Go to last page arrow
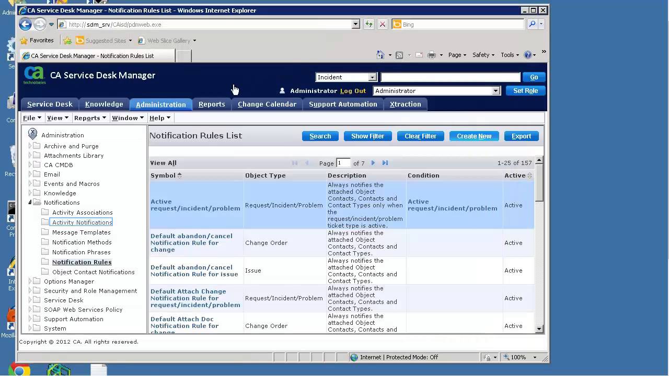Screen dimensions: 669x376 pos(385,163)
